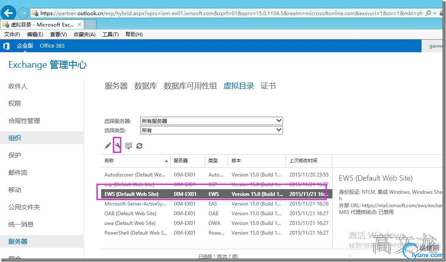Open the 查看(V) menu

[58, 35]
